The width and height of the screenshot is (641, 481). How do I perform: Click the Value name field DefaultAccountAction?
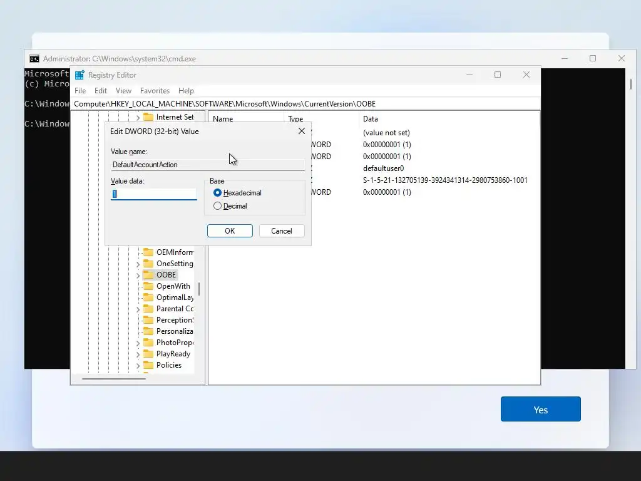(208, 165)
